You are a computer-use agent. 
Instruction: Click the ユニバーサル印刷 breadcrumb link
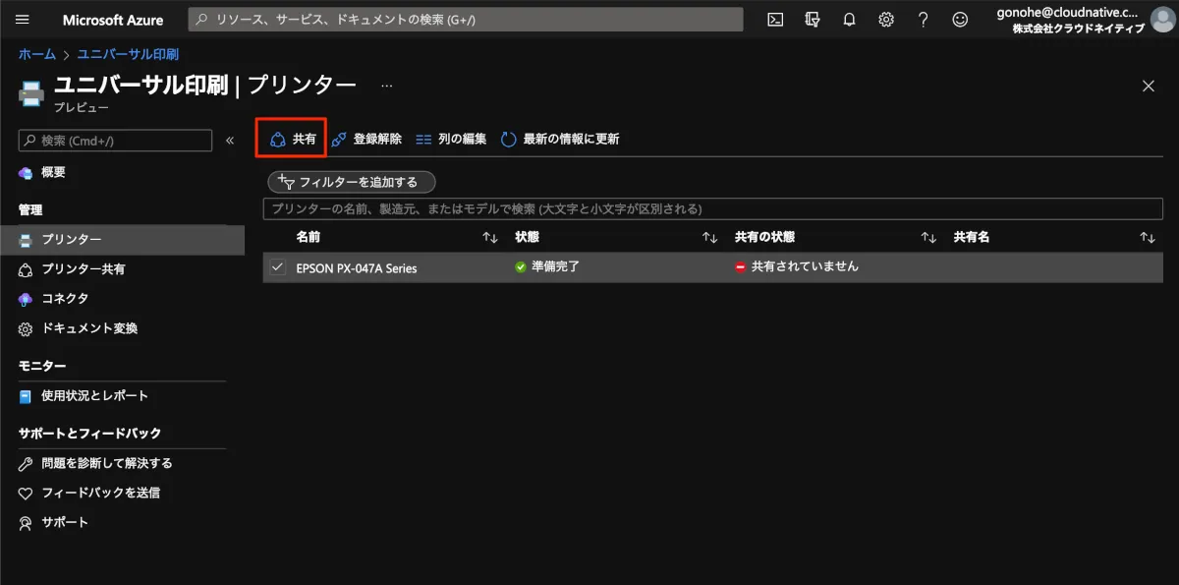pyautogui.click(x=128, y=54)
